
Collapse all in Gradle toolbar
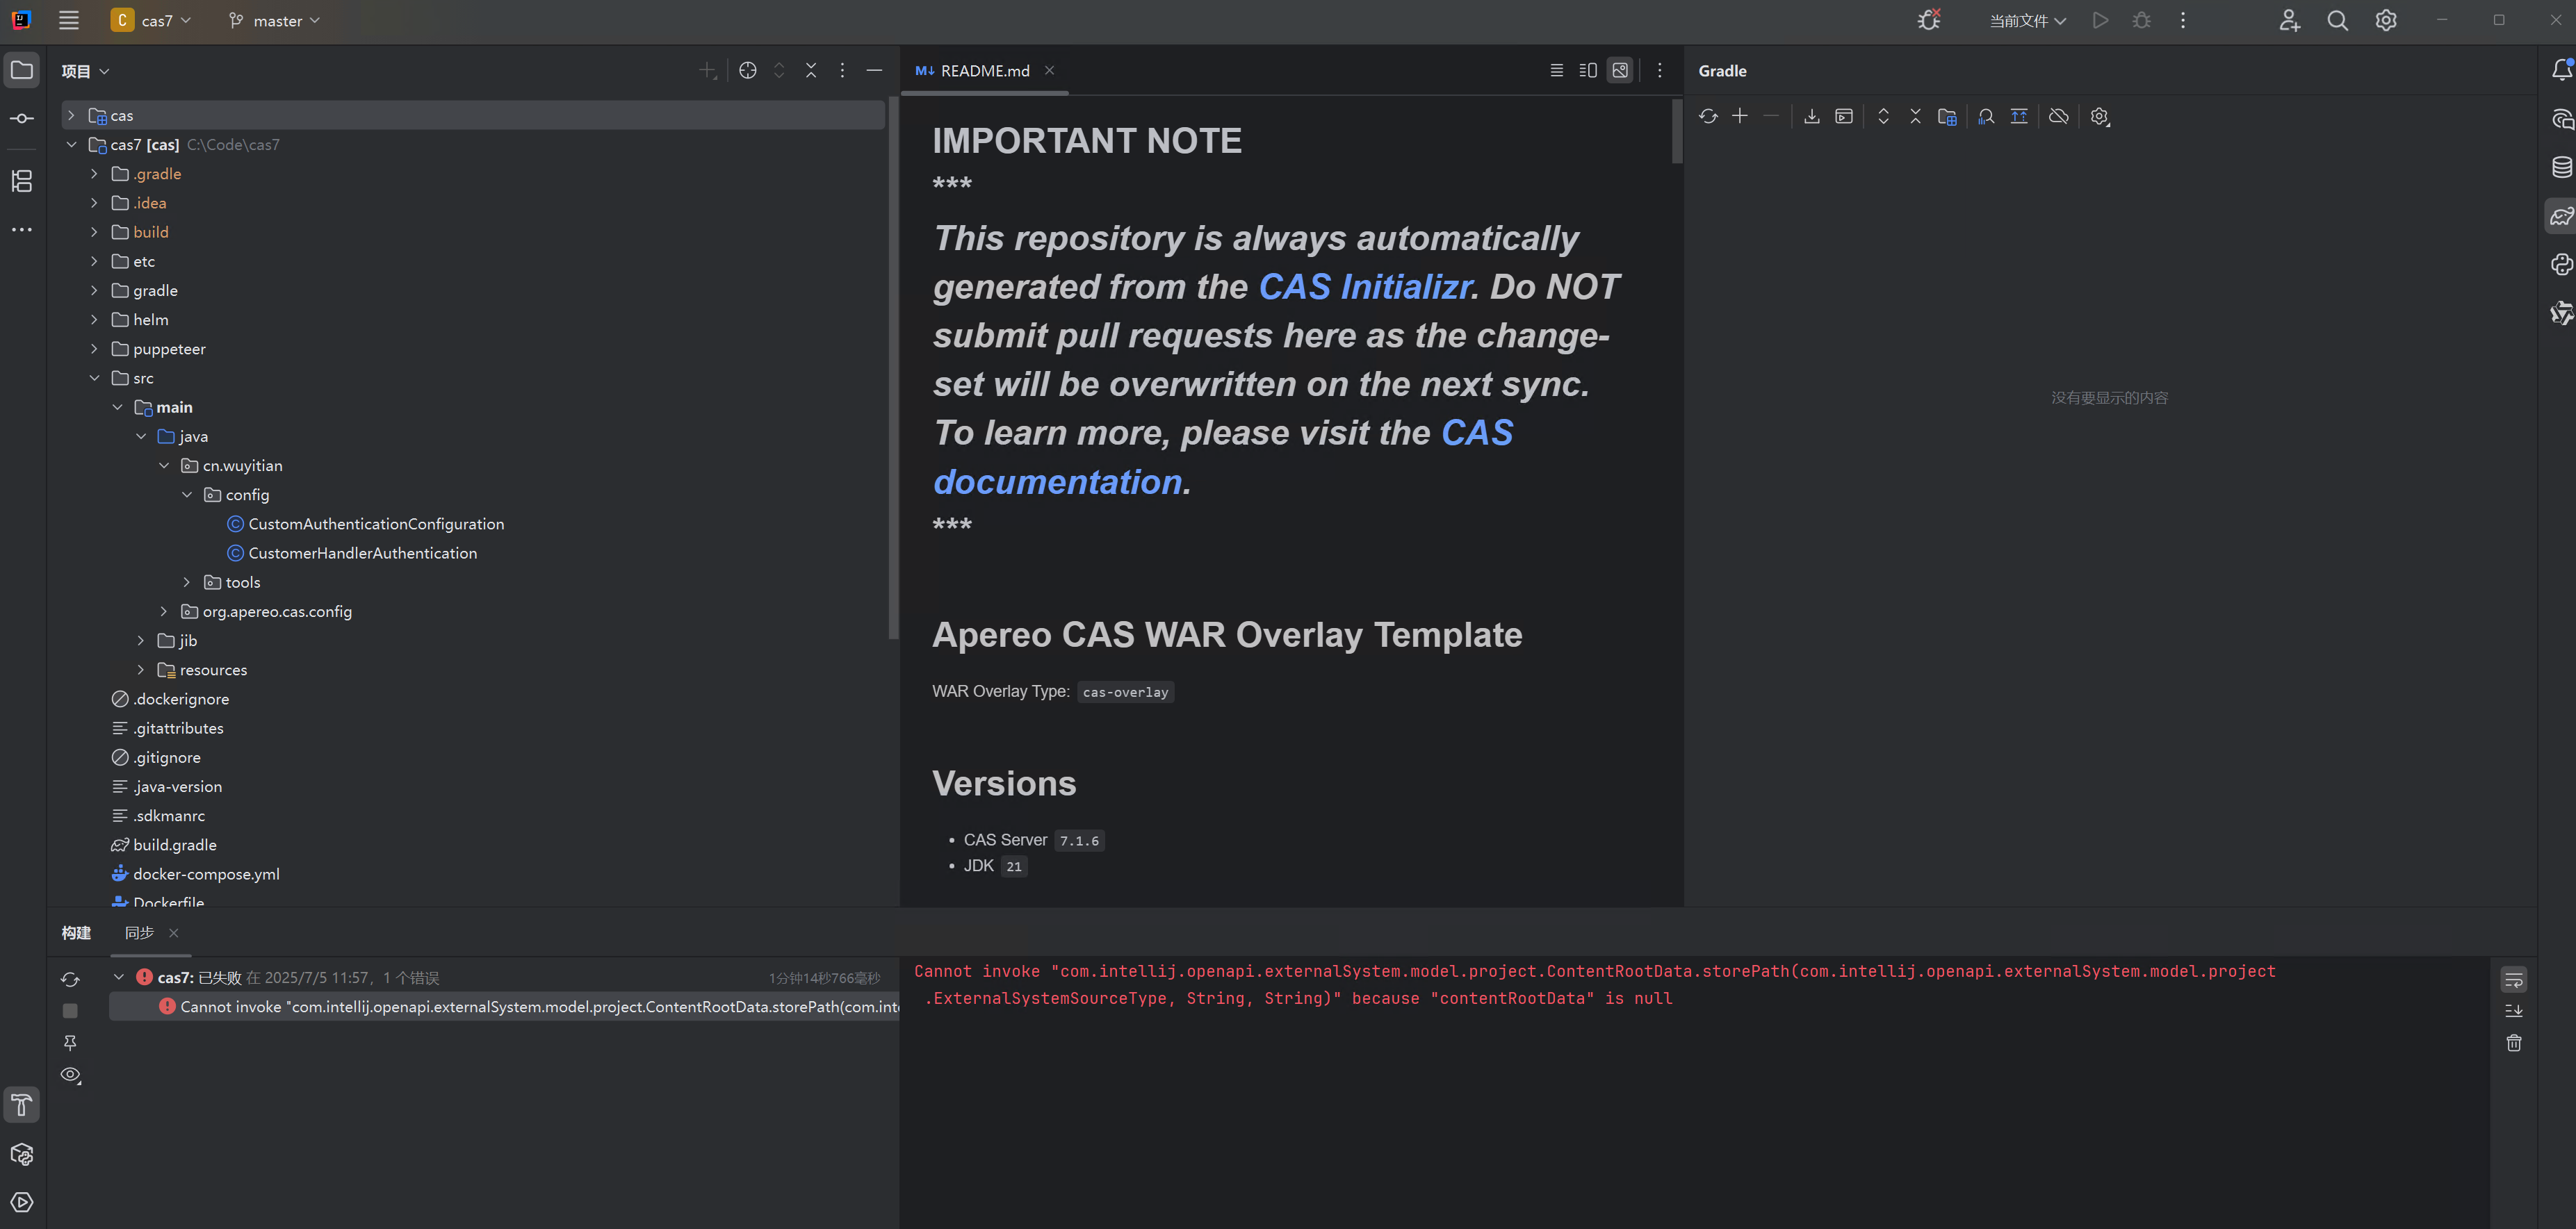tap(1915, 116)
